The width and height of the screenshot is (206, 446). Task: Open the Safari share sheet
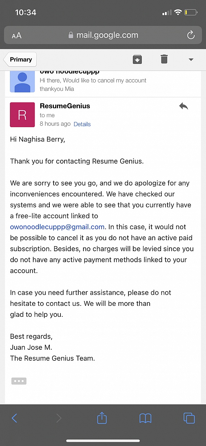[102, 418]
